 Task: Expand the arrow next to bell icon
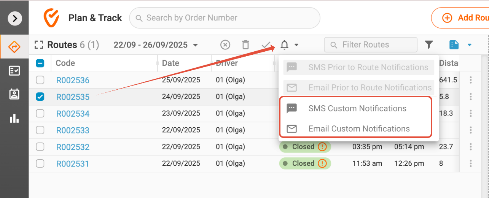pyautogui.click(x=296, y=45)
